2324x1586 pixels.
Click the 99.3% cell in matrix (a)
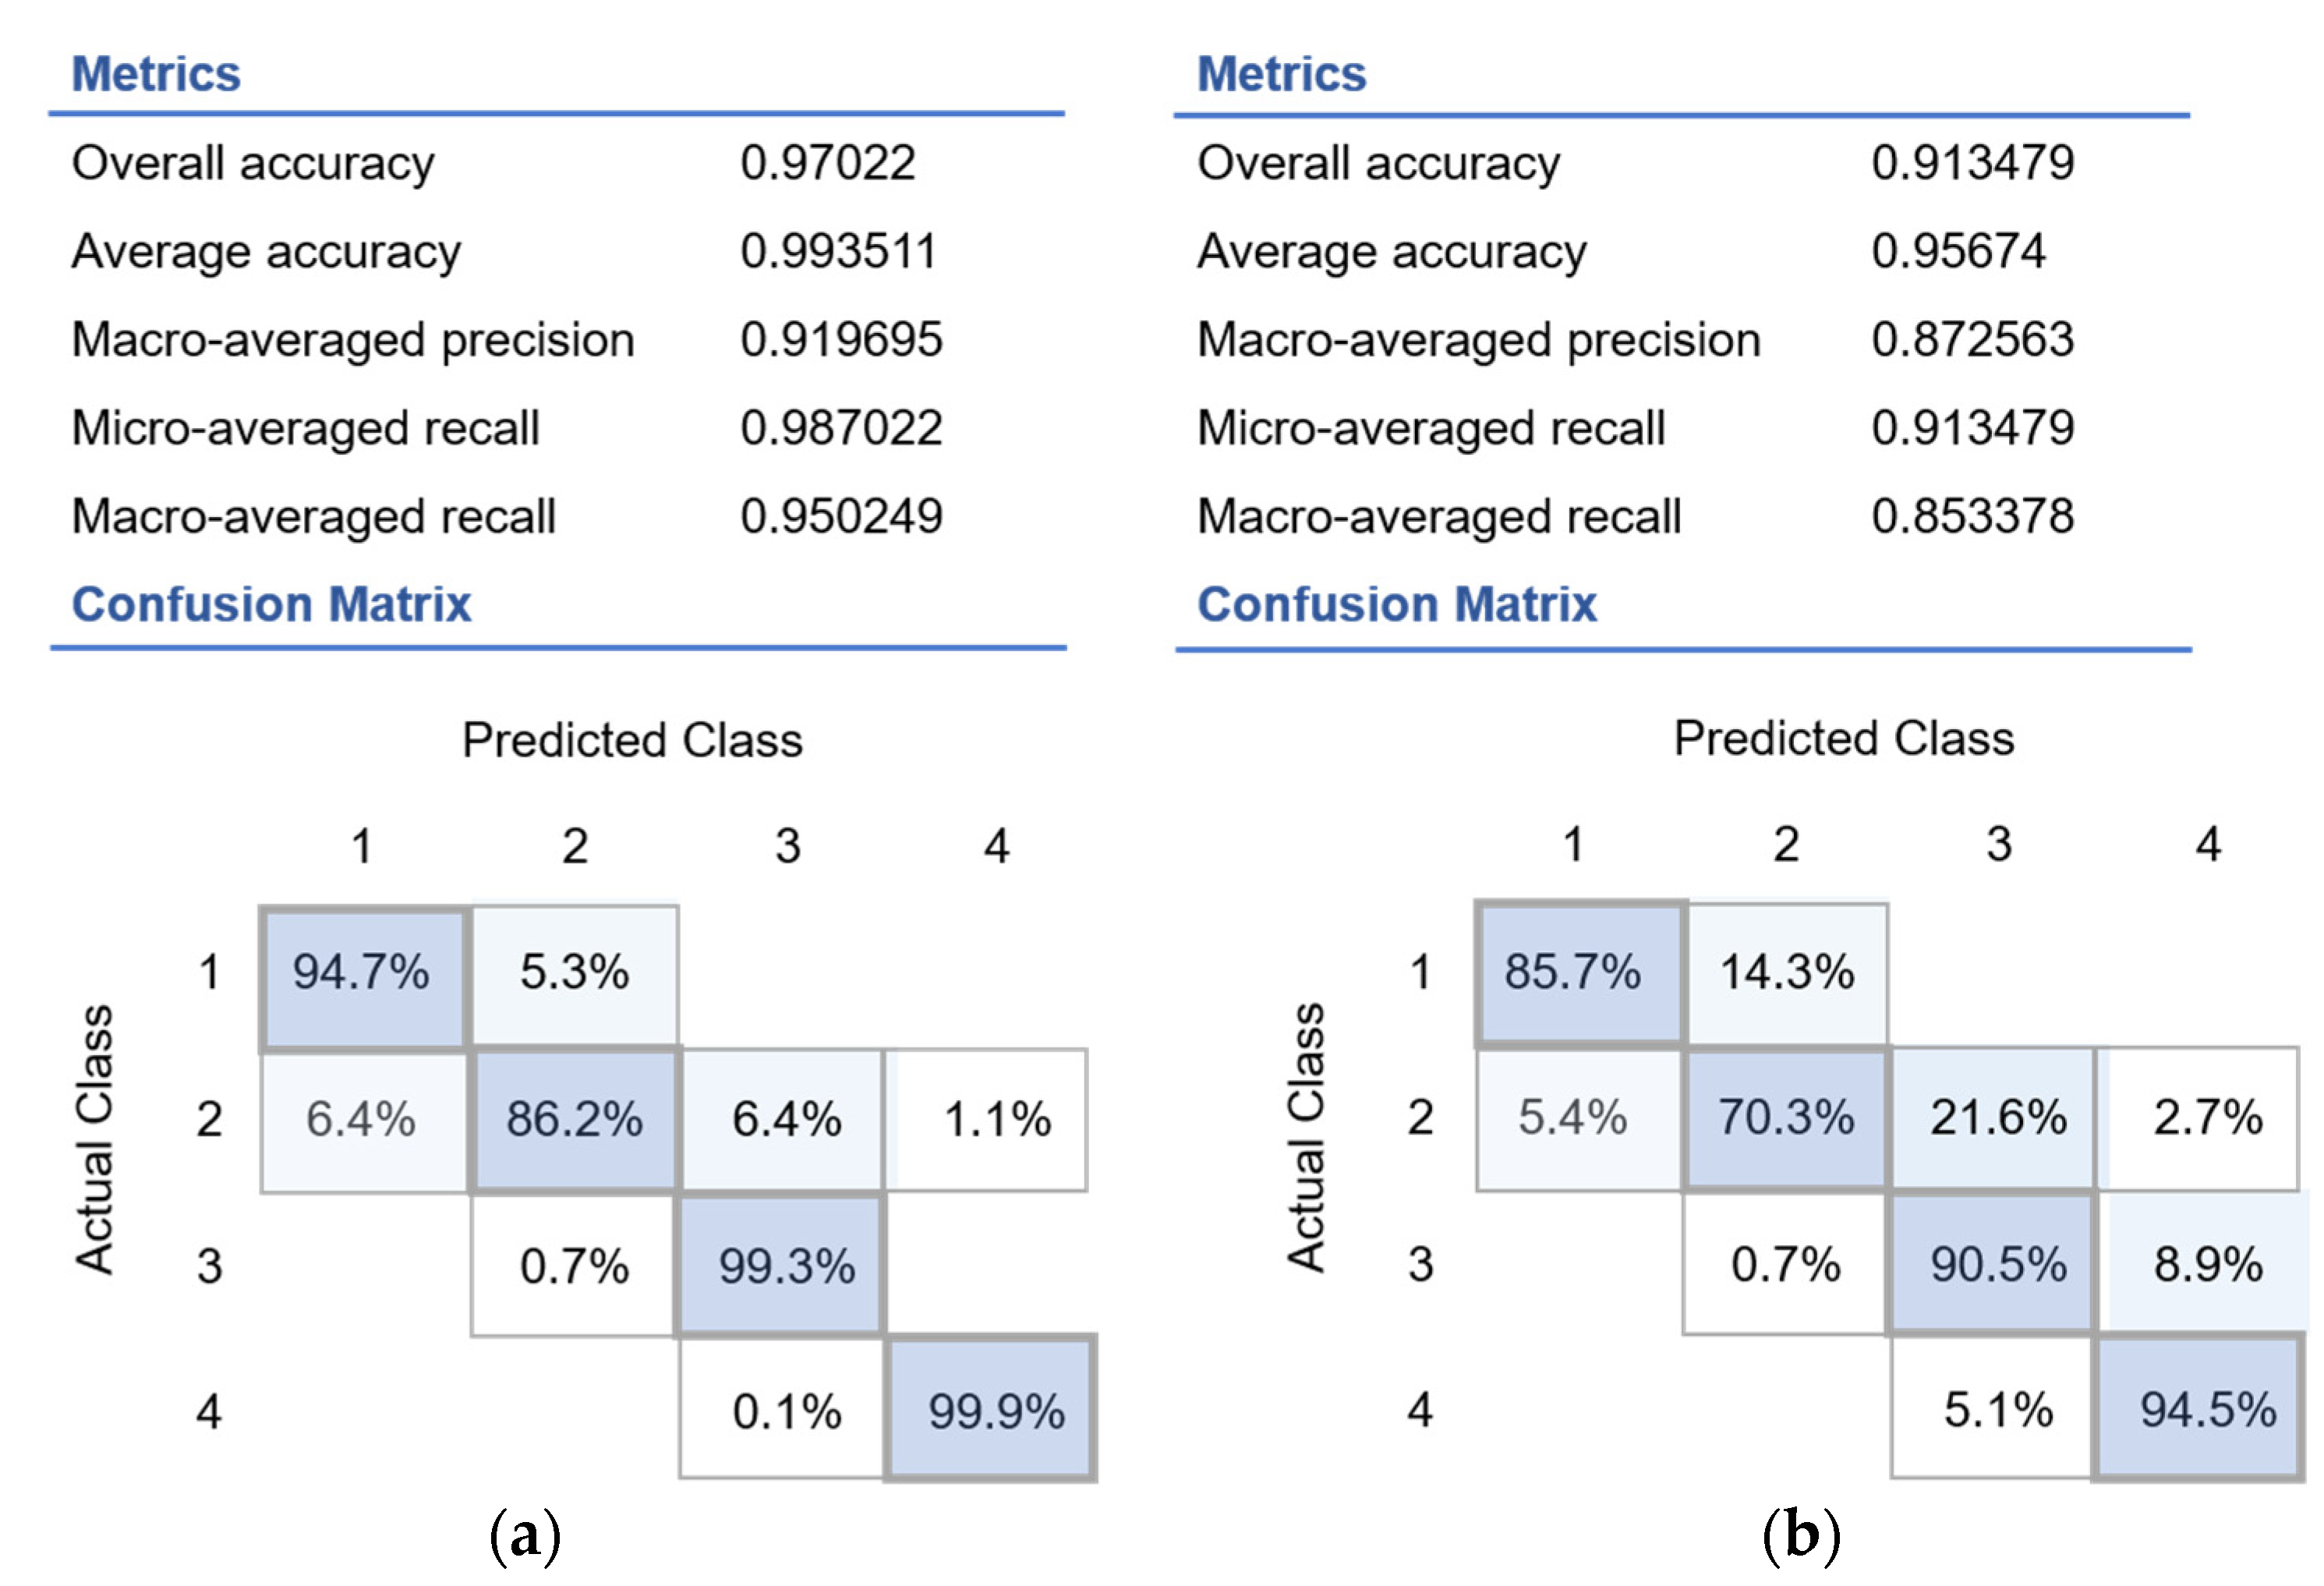pos(786,1266)
